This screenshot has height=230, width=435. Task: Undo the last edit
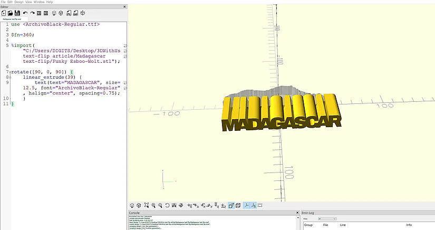(x=25, y=13)
